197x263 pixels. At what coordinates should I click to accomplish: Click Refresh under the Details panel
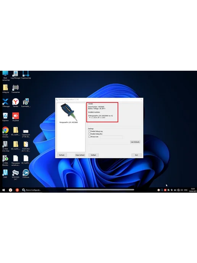pyautogui.click(x=94, y=155)
